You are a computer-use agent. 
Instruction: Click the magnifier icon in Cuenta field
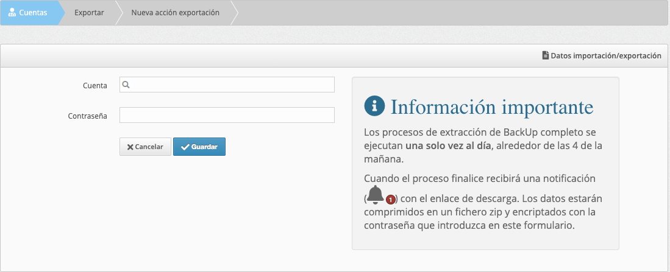click(126, 85)
